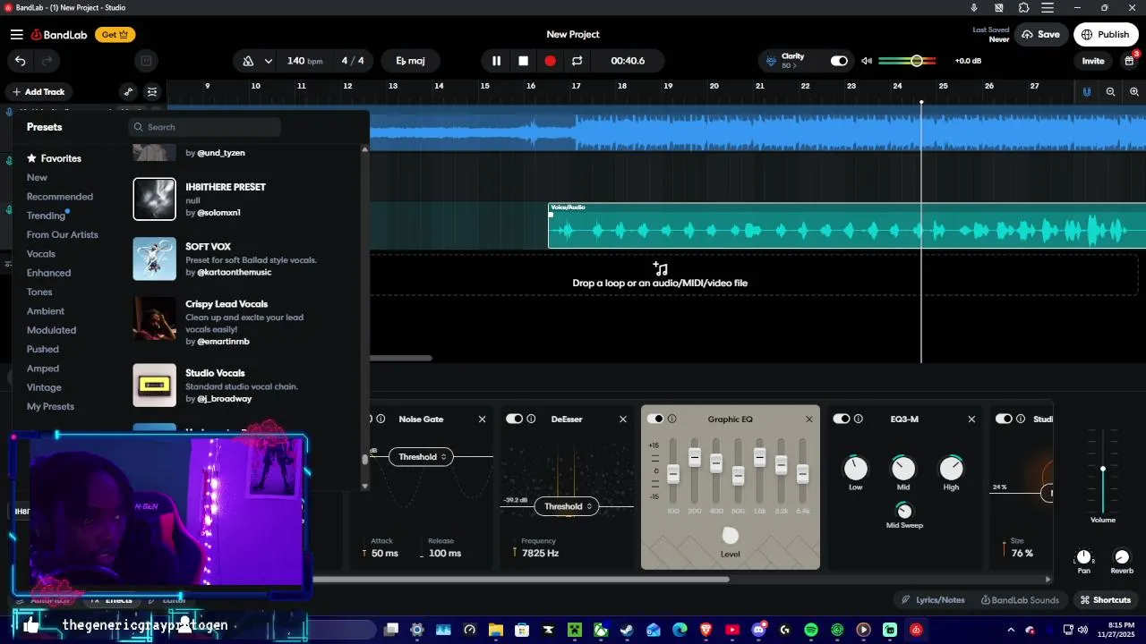The width and height of the screenshot is (1146, 644).
Task: Select the New preset category
Action: tap(37, 177)
